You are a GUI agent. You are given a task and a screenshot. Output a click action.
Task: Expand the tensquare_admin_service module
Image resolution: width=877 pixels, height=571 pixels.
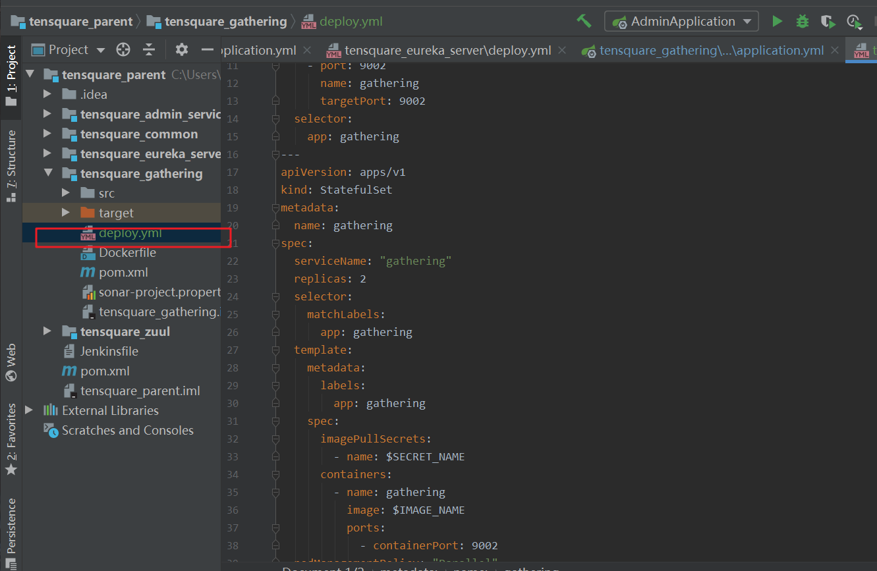coord(47,114)
